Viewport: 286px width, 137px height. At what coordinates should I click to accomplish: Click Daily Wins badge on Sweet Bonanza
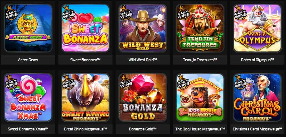(x=69, y=13)
